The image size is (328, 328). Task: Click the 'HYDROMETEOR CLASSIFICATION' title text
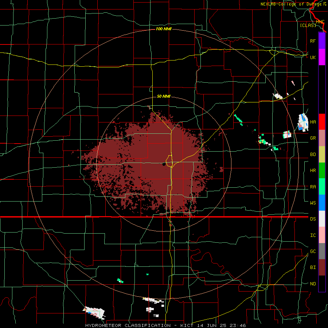128,325
